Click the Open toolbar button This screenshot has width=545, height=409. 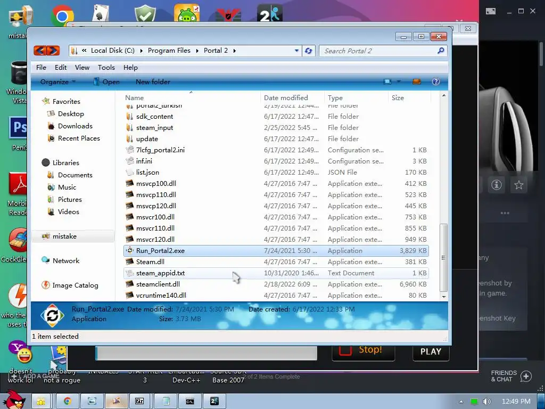[106, 81]
